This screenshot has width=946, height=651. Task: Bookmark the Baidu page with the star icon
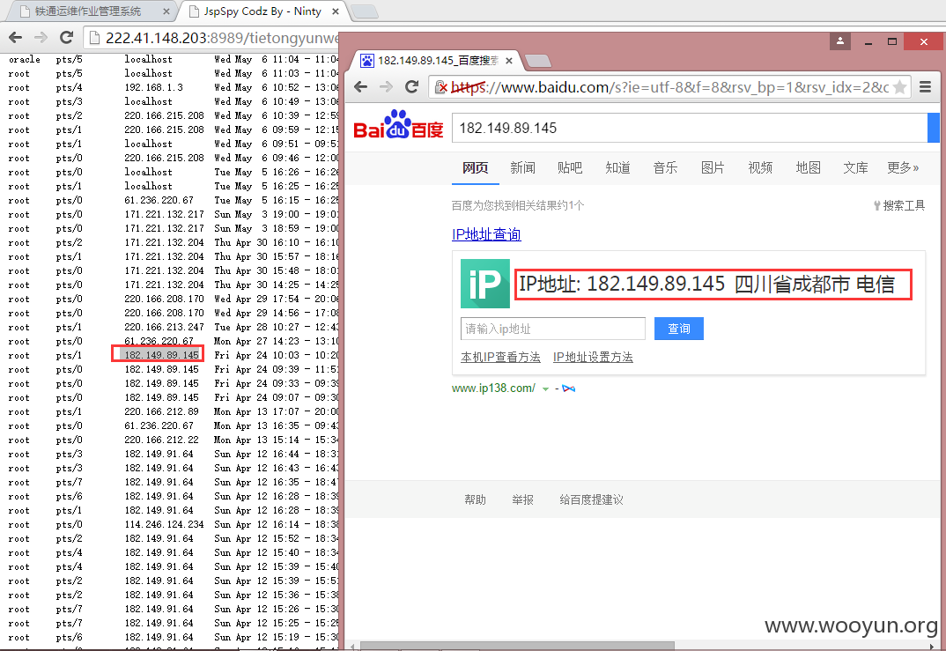tap(899, 87)
